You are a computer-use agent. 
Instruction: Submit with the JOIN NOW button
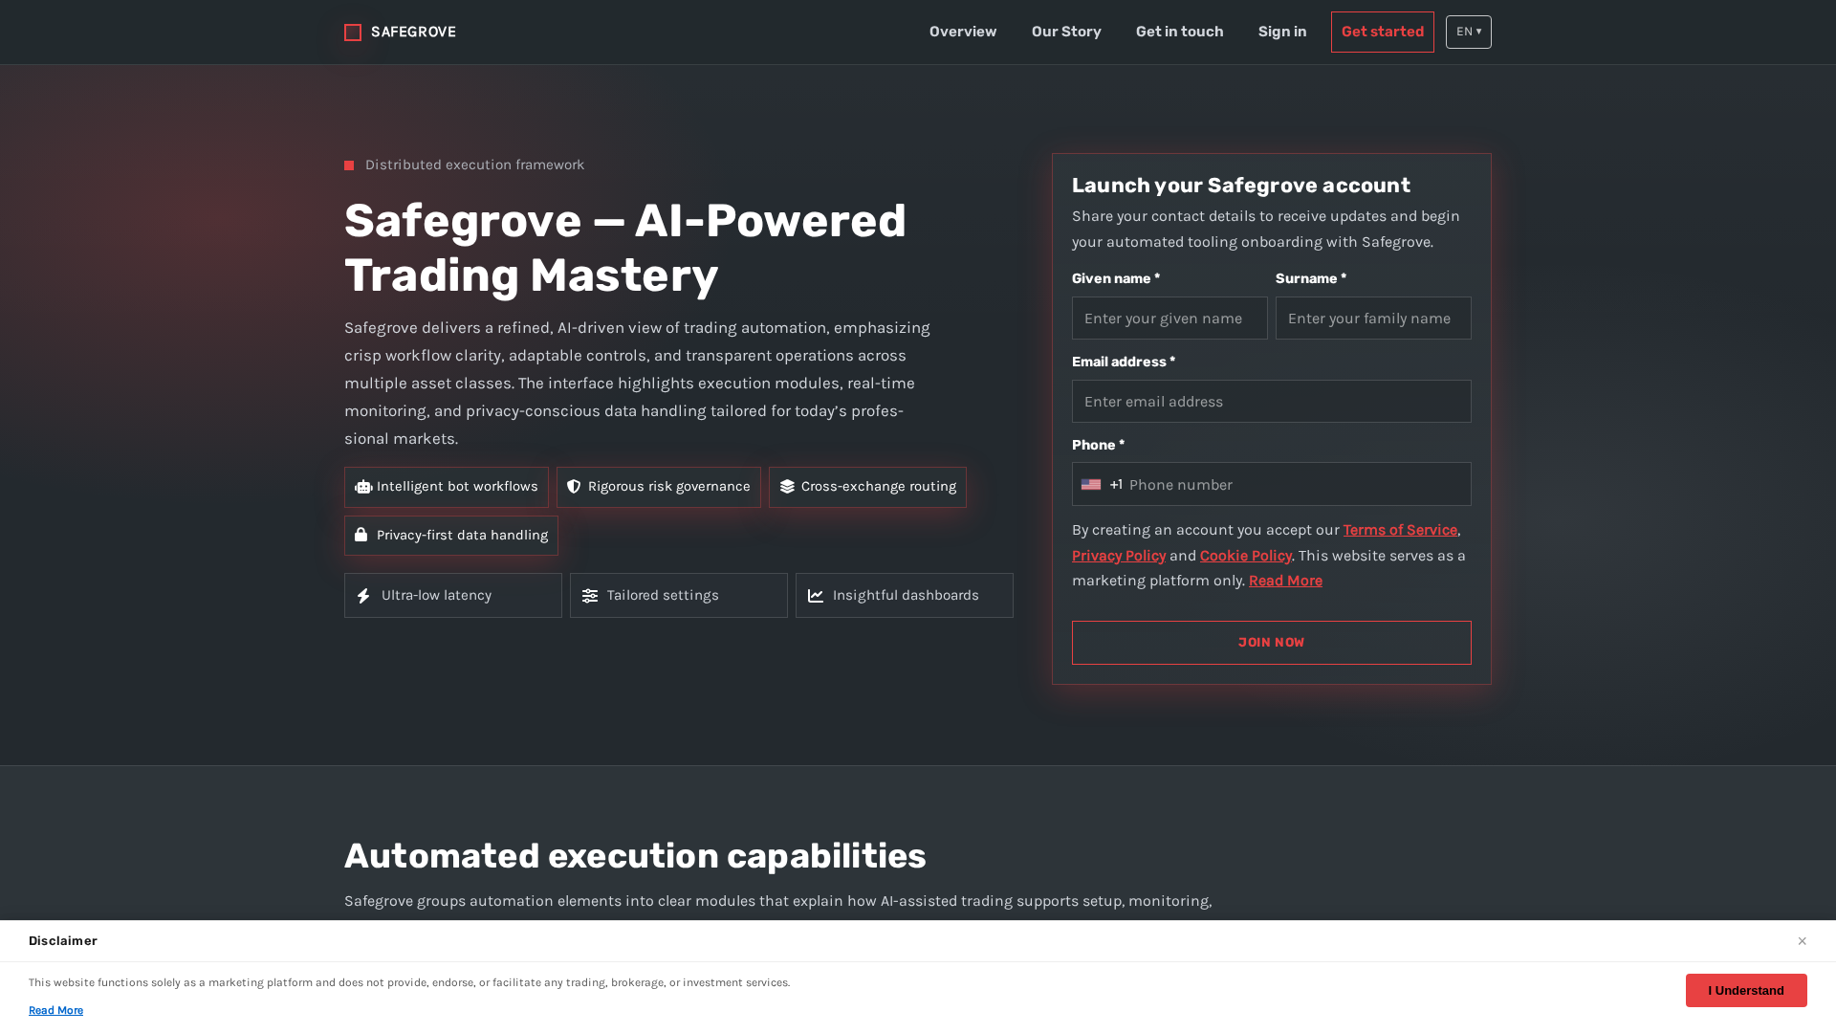coord(1272,643)
